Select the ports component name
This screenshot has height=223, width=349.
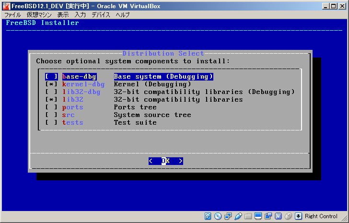(73, 107)
